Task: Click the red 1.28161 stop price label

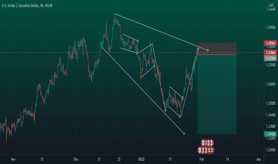Action: pyautogui.click(x=270, y=43)
